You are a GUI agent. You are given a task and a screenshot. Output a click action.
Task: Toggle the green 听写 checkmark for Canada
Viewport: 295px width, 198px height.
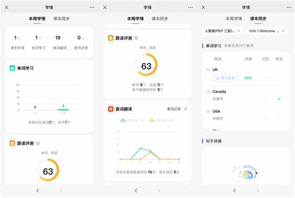pyautogui.click(x=279, y=99)
